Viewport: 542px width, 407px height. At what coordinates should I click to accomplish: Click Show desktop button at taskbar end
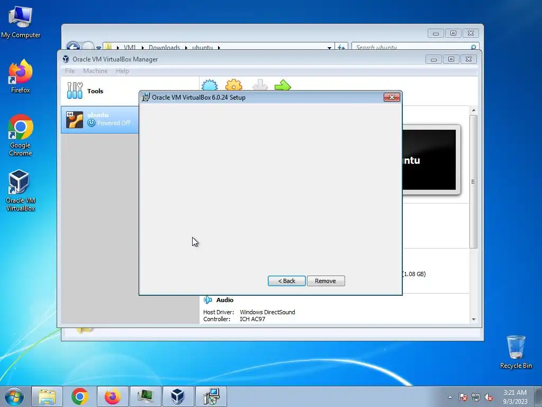pyautogui.click(x=538, y=396)
